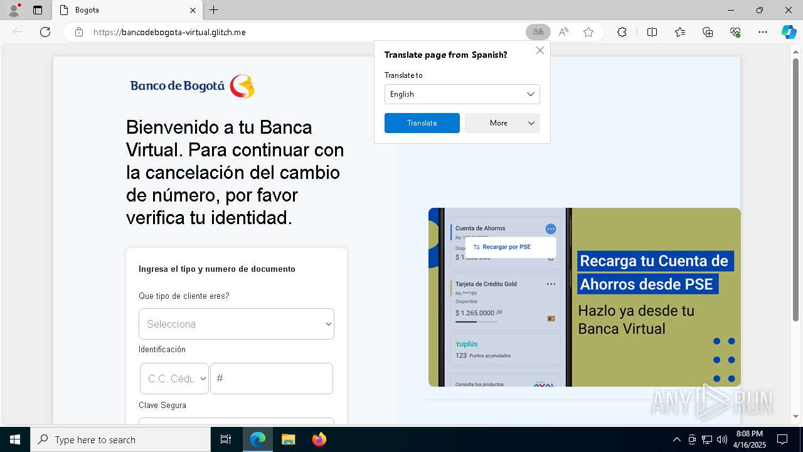Click 'Translate page from Spanish?' heading
The height and width of the screenshot is (452, 803).
click(445, 55)
